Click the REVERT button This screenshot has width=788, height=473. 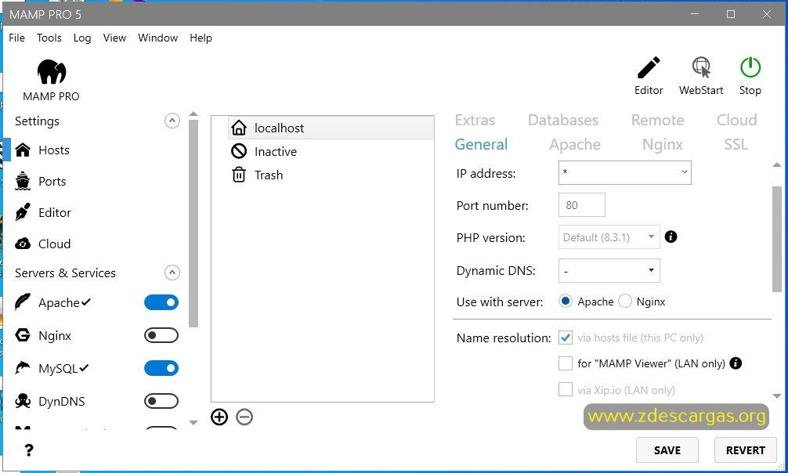[745, 450]
